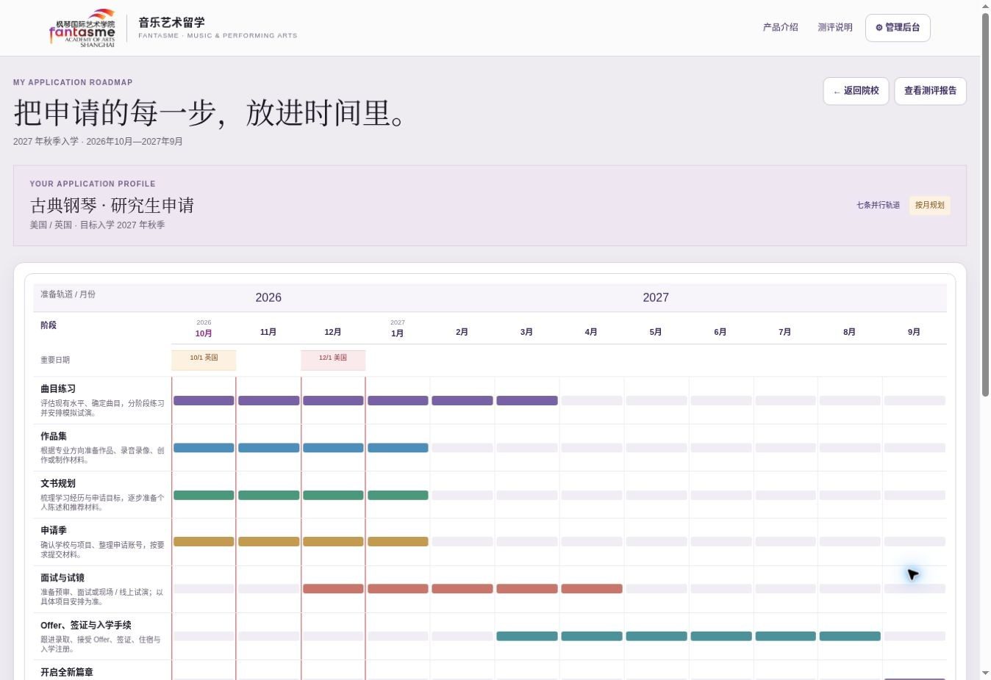Click the 返回院校 back button
The height and width of the screenshot is (680, 991).
point(856,91)
